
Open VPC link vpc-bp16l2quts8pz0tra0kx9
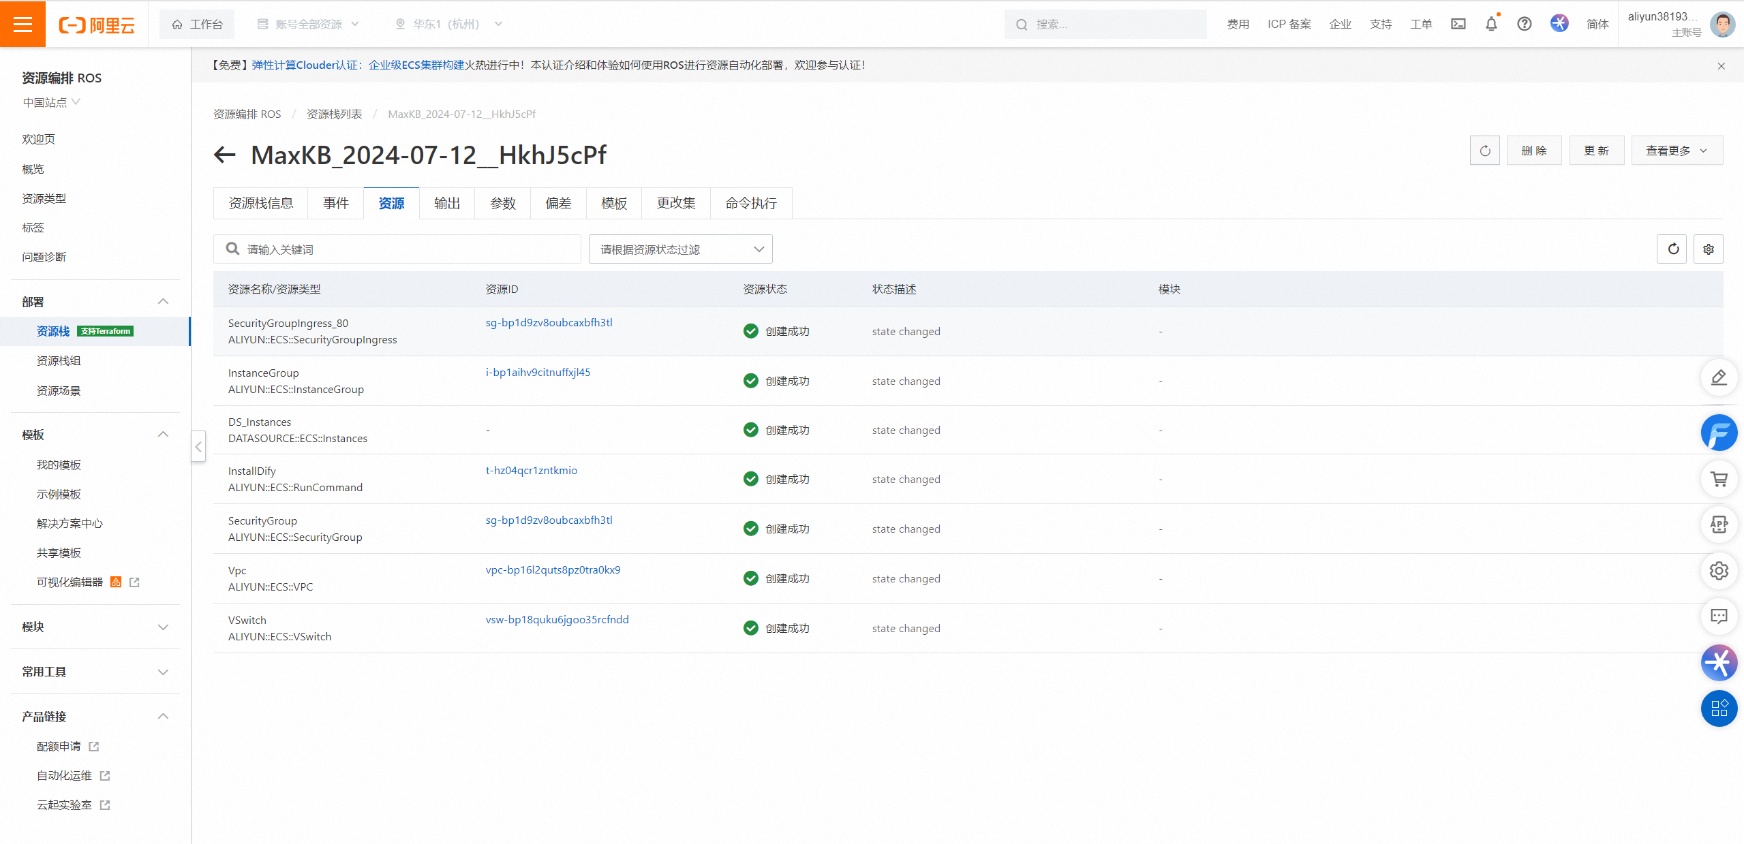point(553,569)
